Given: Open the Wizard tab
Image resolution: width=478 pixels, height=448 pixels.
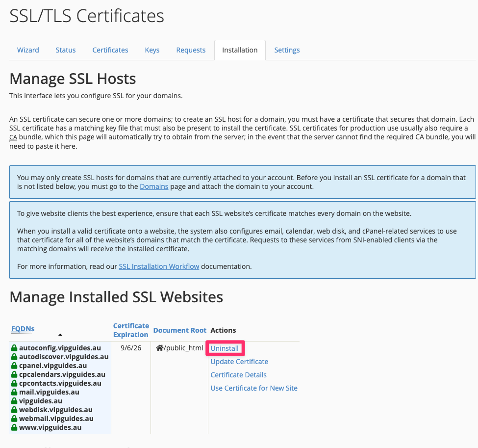Looking at the screenshot, I should 28,50.
